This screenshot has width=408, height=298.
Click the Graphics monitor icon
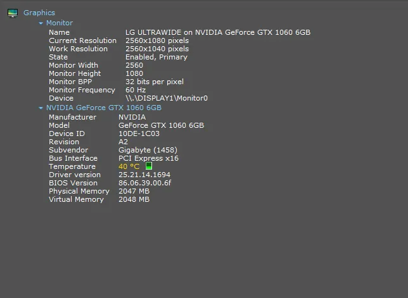(x=13, y=13)
